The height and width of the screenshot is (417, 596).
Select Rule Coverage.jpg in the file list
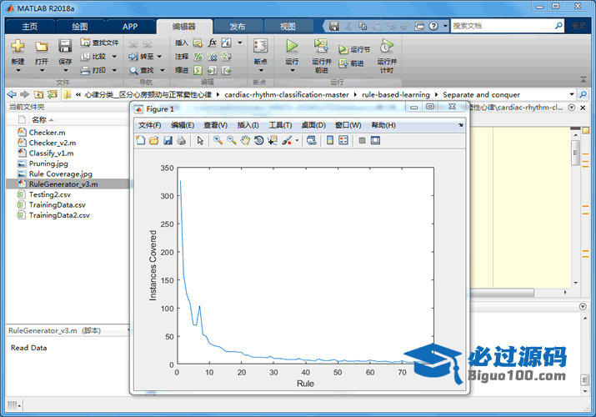61,173
